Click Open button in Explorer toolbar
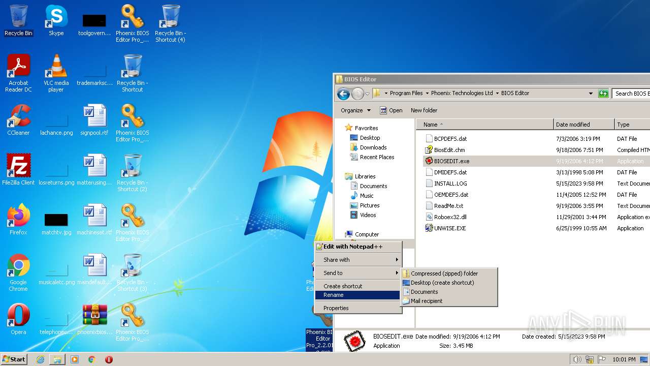The width and height of the screenshot is (650, 366). tap(391, 110)
